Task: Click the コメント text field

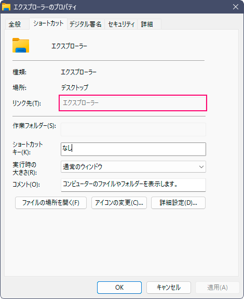Action: 133,185
